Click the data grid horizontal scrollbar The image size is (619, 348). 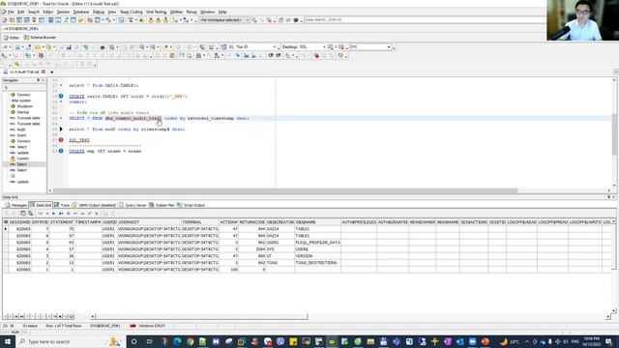(201, 316)
